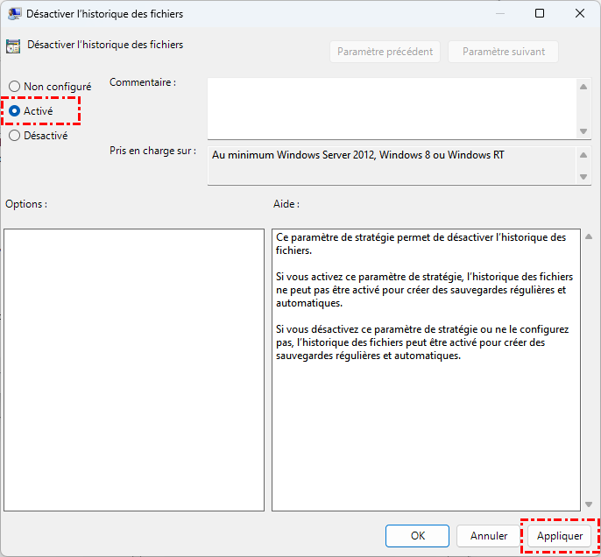Screen dimensions: 601x557
Task: Select the Désactivé radio option
Action: pos(15,136)
